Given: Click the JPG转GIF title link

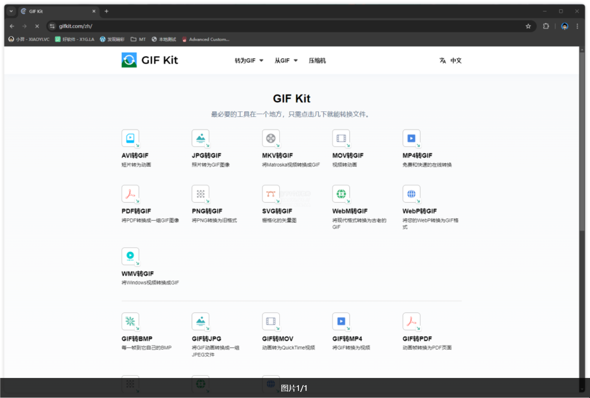Looking at the screenshot, I should pos(206,155).
